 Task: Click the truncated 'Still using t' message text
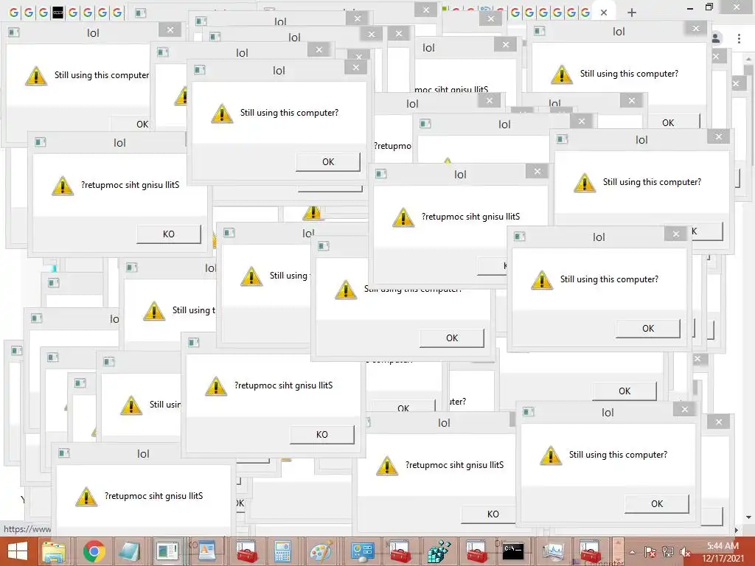(194, 310)
